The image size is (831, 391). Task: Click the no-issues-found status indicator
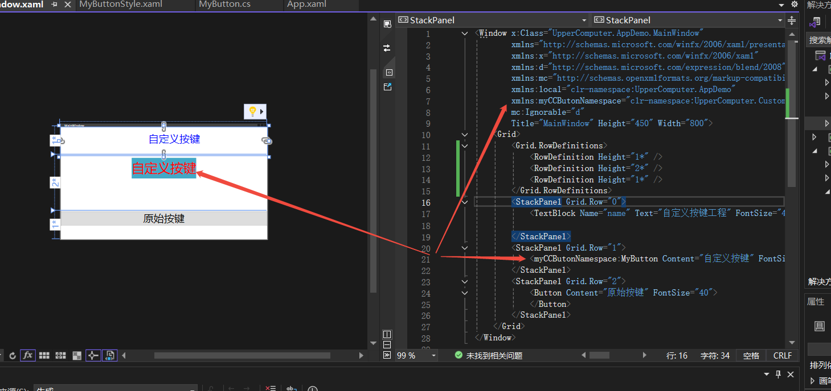pyautogui.click(x=488, y=355)
